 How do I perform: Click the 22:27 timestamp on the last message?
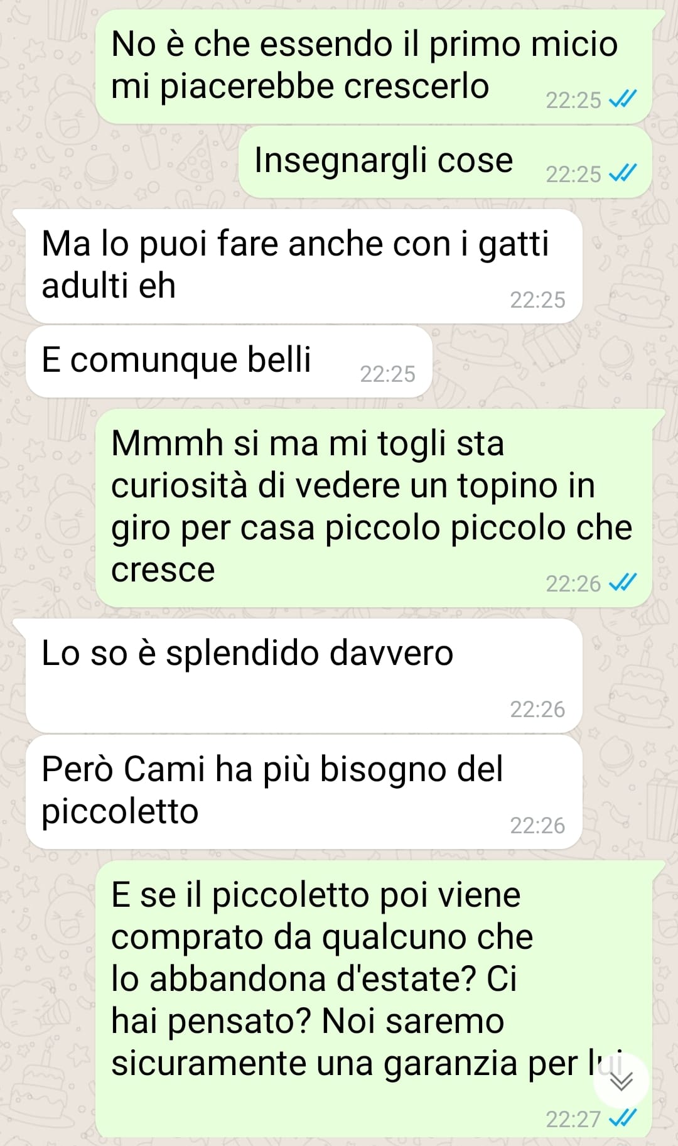point(573,1118)
